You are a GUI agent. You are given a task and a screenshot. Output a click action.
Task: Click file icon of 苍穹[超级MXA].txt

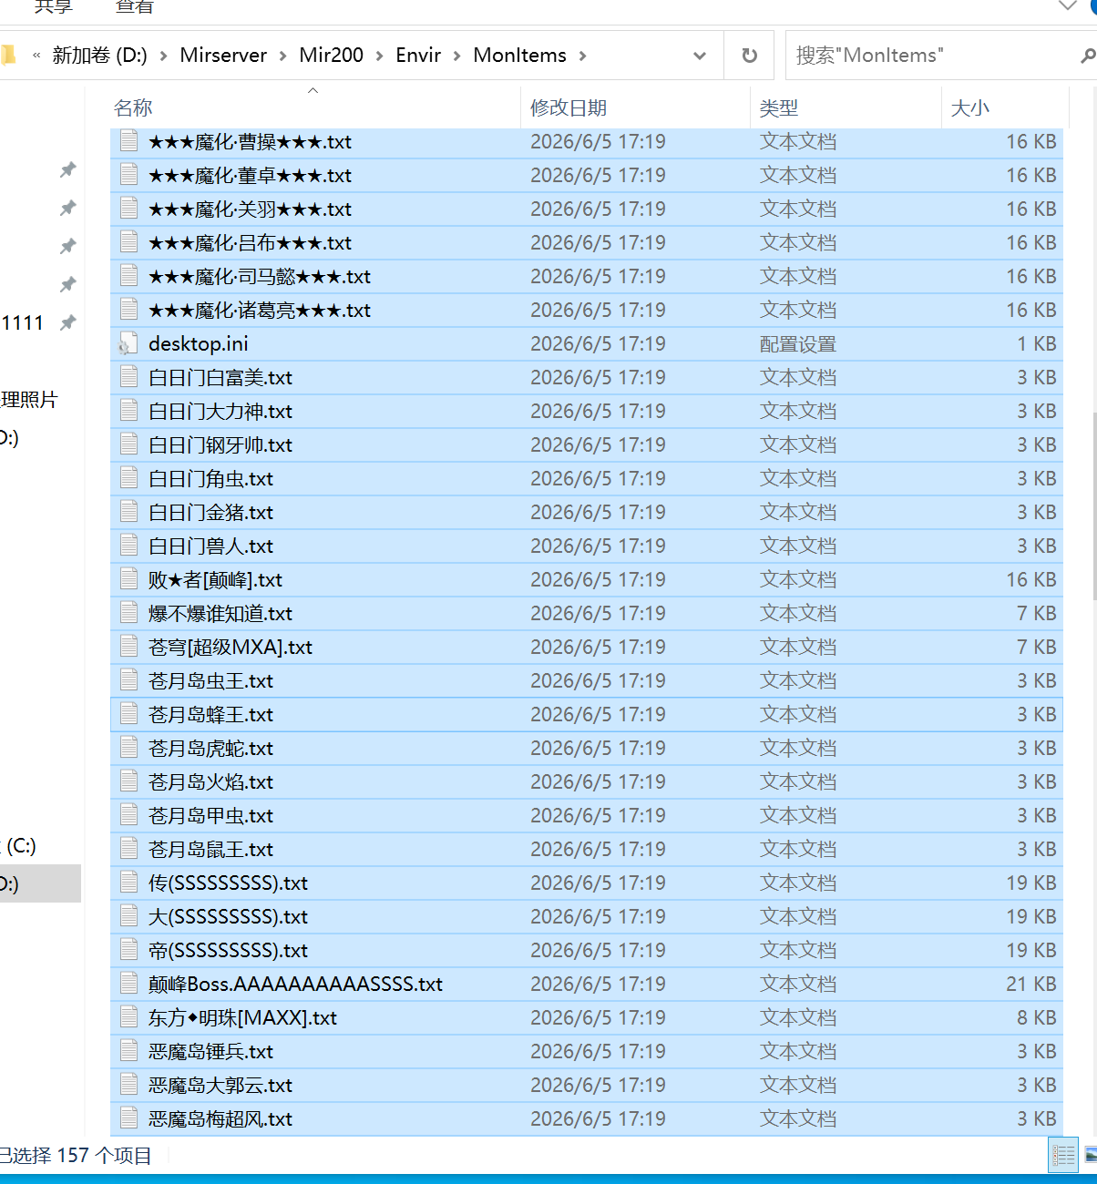point(129,647)
